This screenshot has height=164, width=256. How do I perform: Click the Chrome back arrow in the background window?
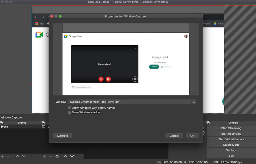tap(36, 17)
